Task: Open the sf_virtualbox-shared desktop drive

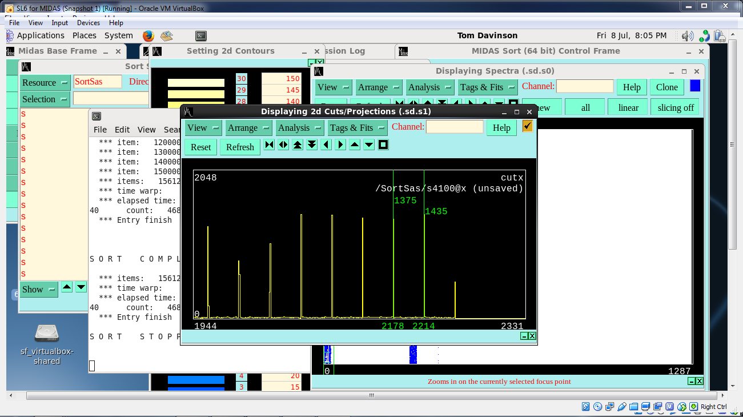Action: (x=47, y=343)
